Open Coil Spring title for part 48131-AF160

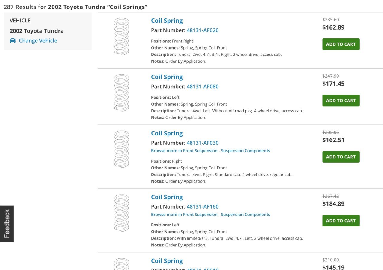click(167, 197)
